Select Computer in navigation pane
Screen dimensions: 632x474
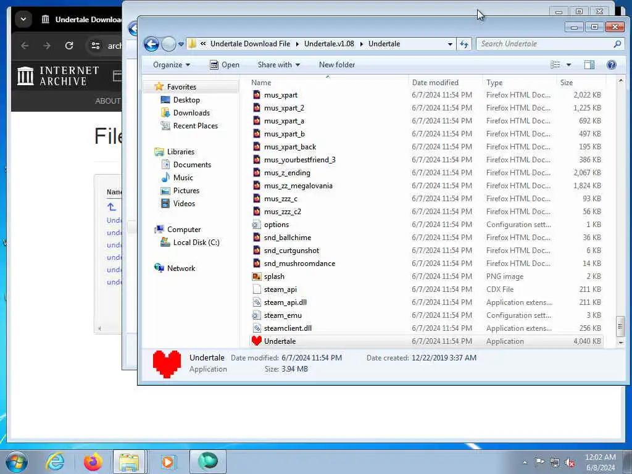(184, 230)
